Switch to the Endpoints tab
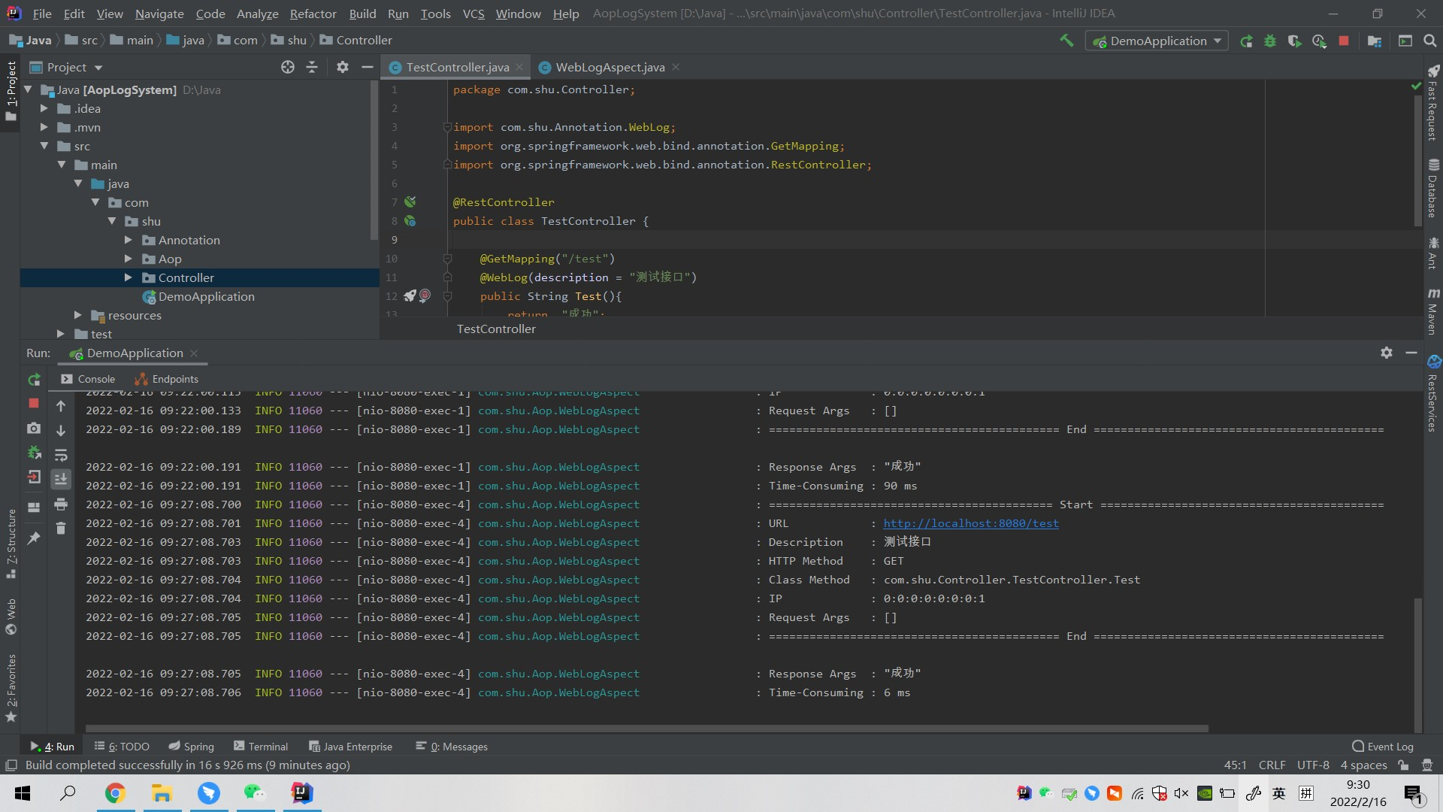The image size is (1443, 812). (167, 379)
